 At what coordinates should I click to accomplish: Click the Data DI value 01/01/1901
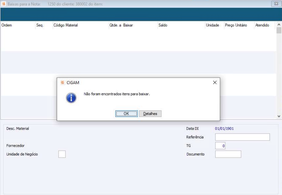tap(224, 129)
